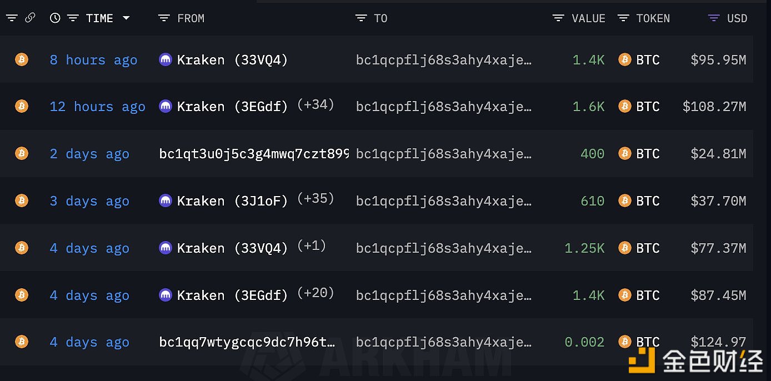Expand the (+34) addresses on Kraken 3EGdf

point(316,104)
